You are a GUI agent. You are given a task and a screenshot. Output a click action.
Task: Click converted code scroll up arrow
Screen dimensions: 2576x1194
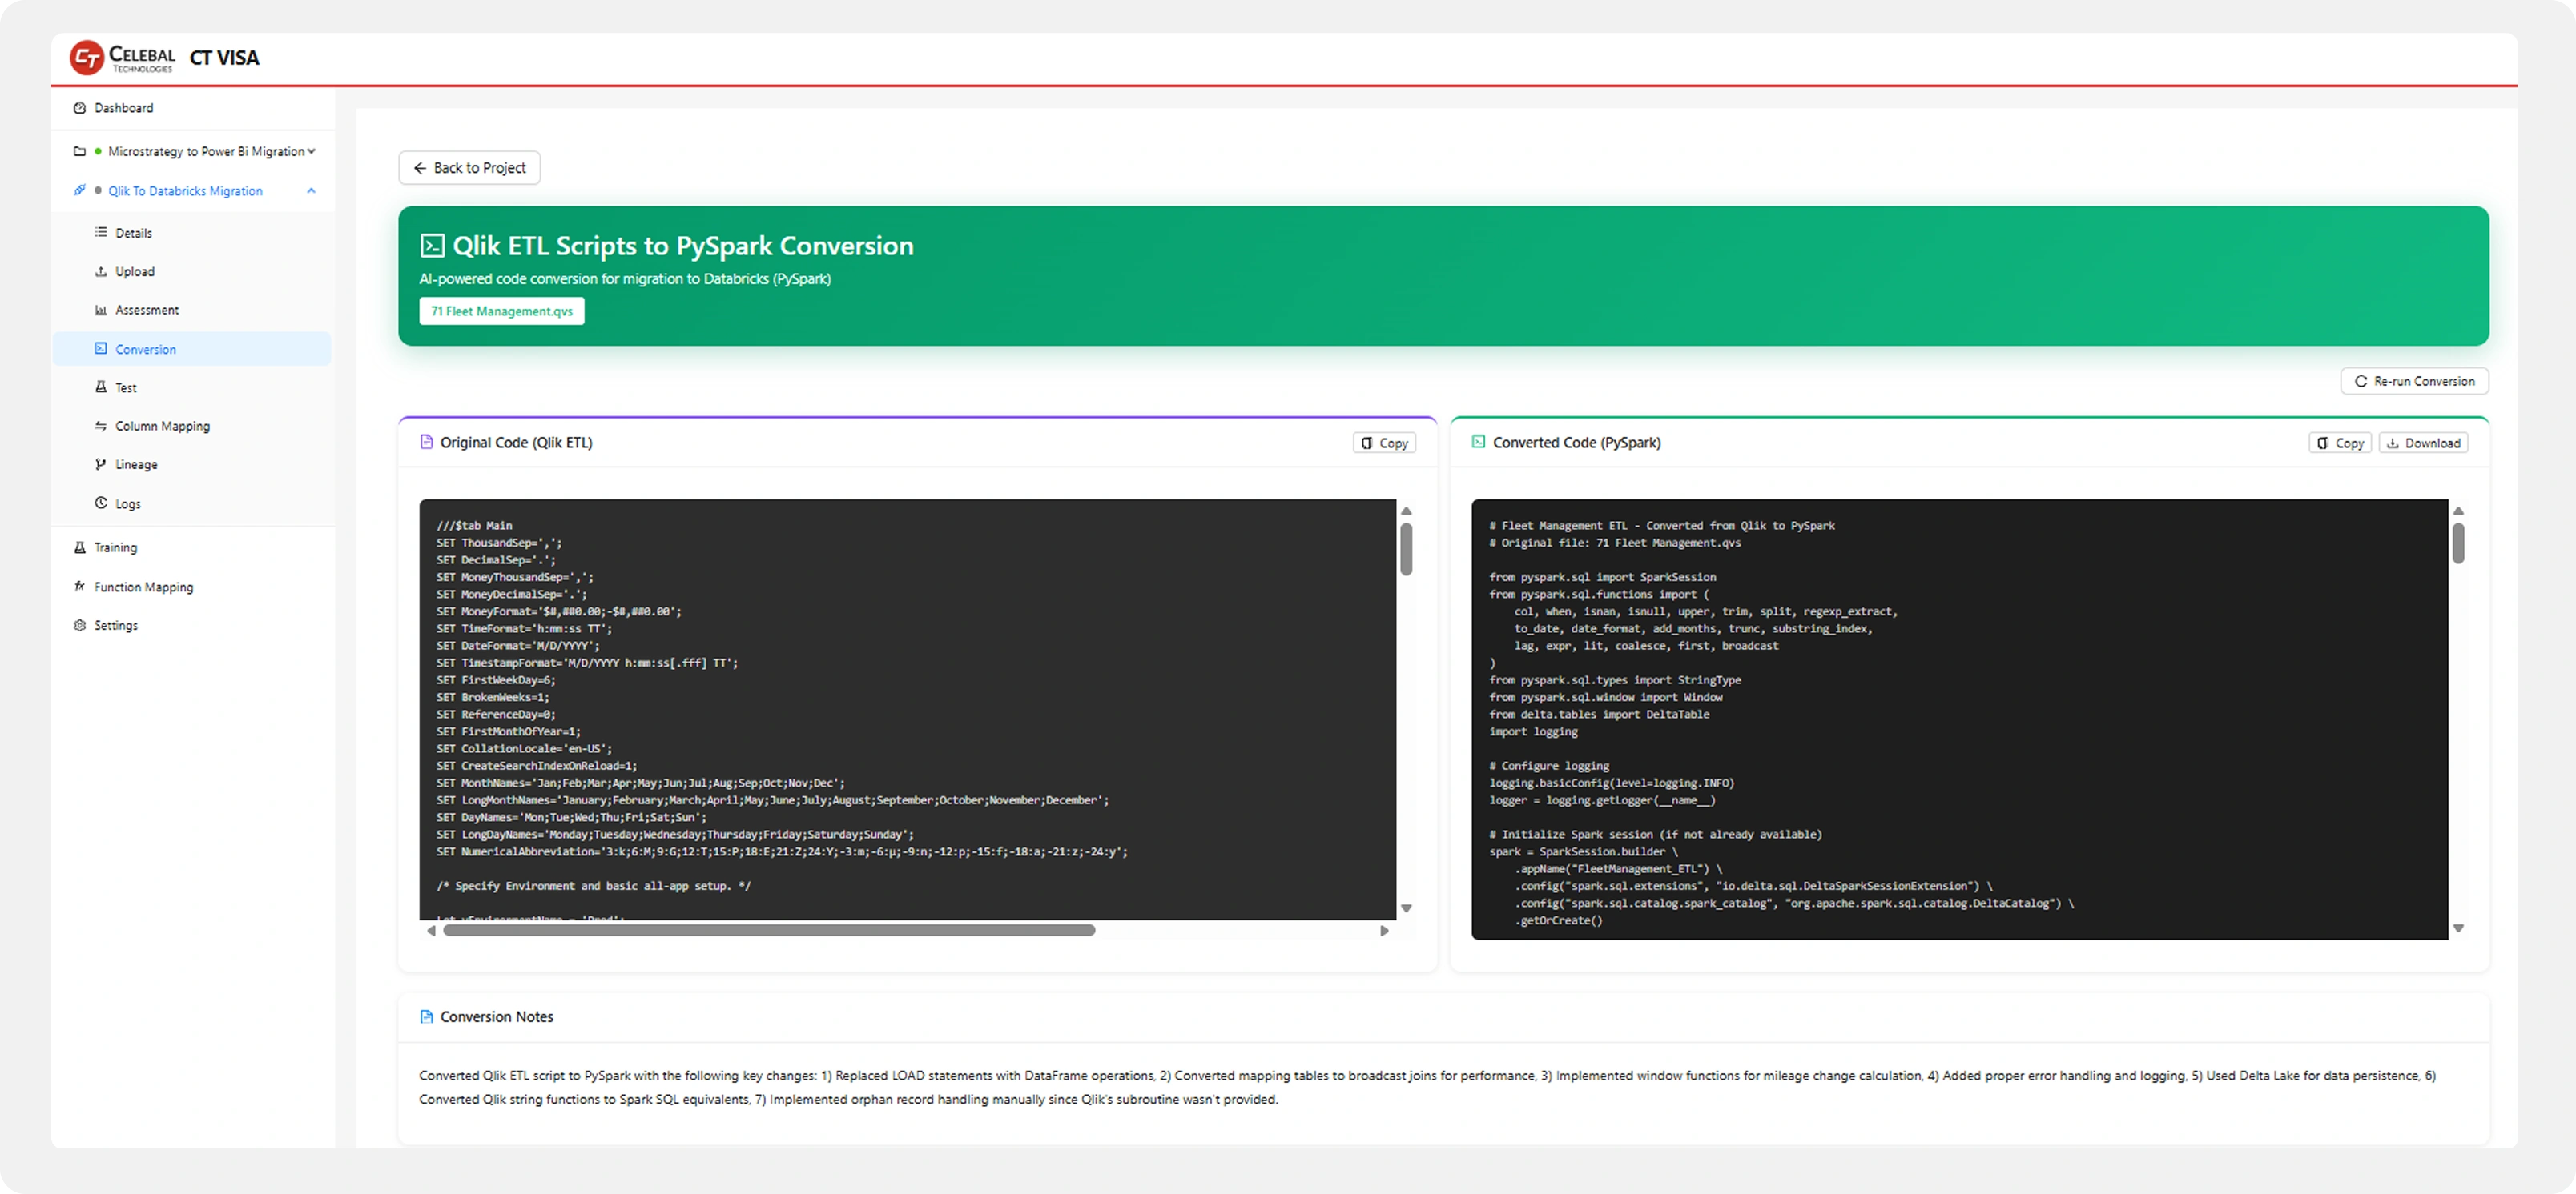click(2458, 511)
